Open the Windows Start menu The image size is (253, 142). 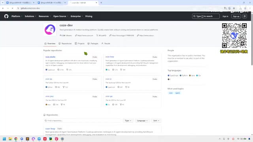4,139
